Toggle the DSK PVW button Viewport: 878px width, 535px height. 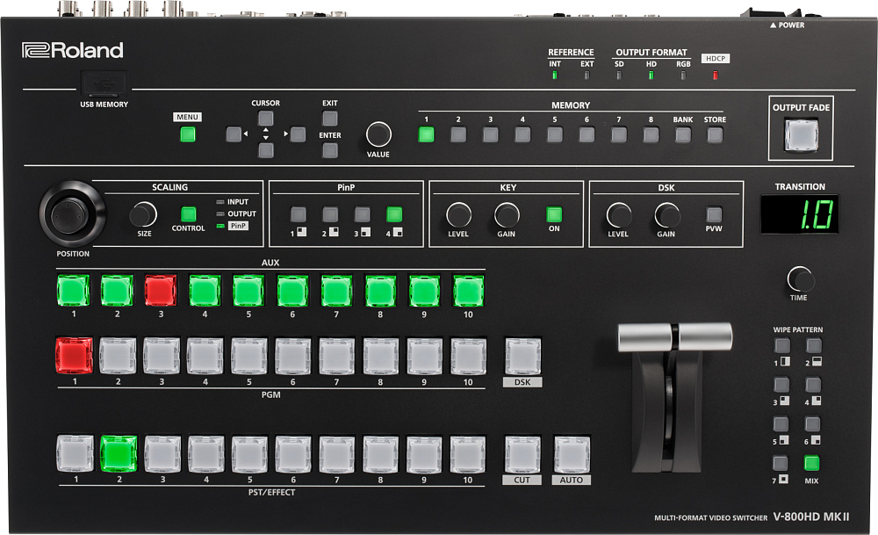coord(714,213)
